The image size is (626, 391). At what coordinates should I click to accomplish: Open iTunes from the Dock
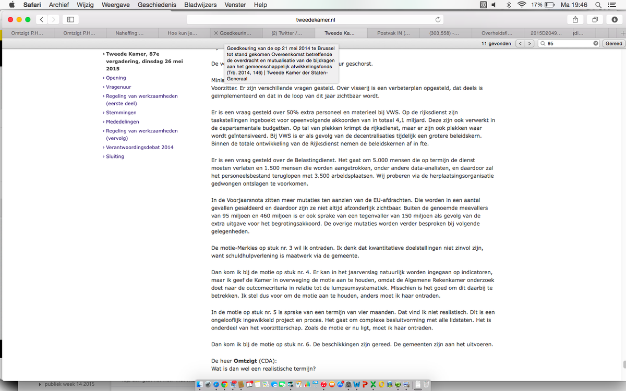(x=323, y=384)
